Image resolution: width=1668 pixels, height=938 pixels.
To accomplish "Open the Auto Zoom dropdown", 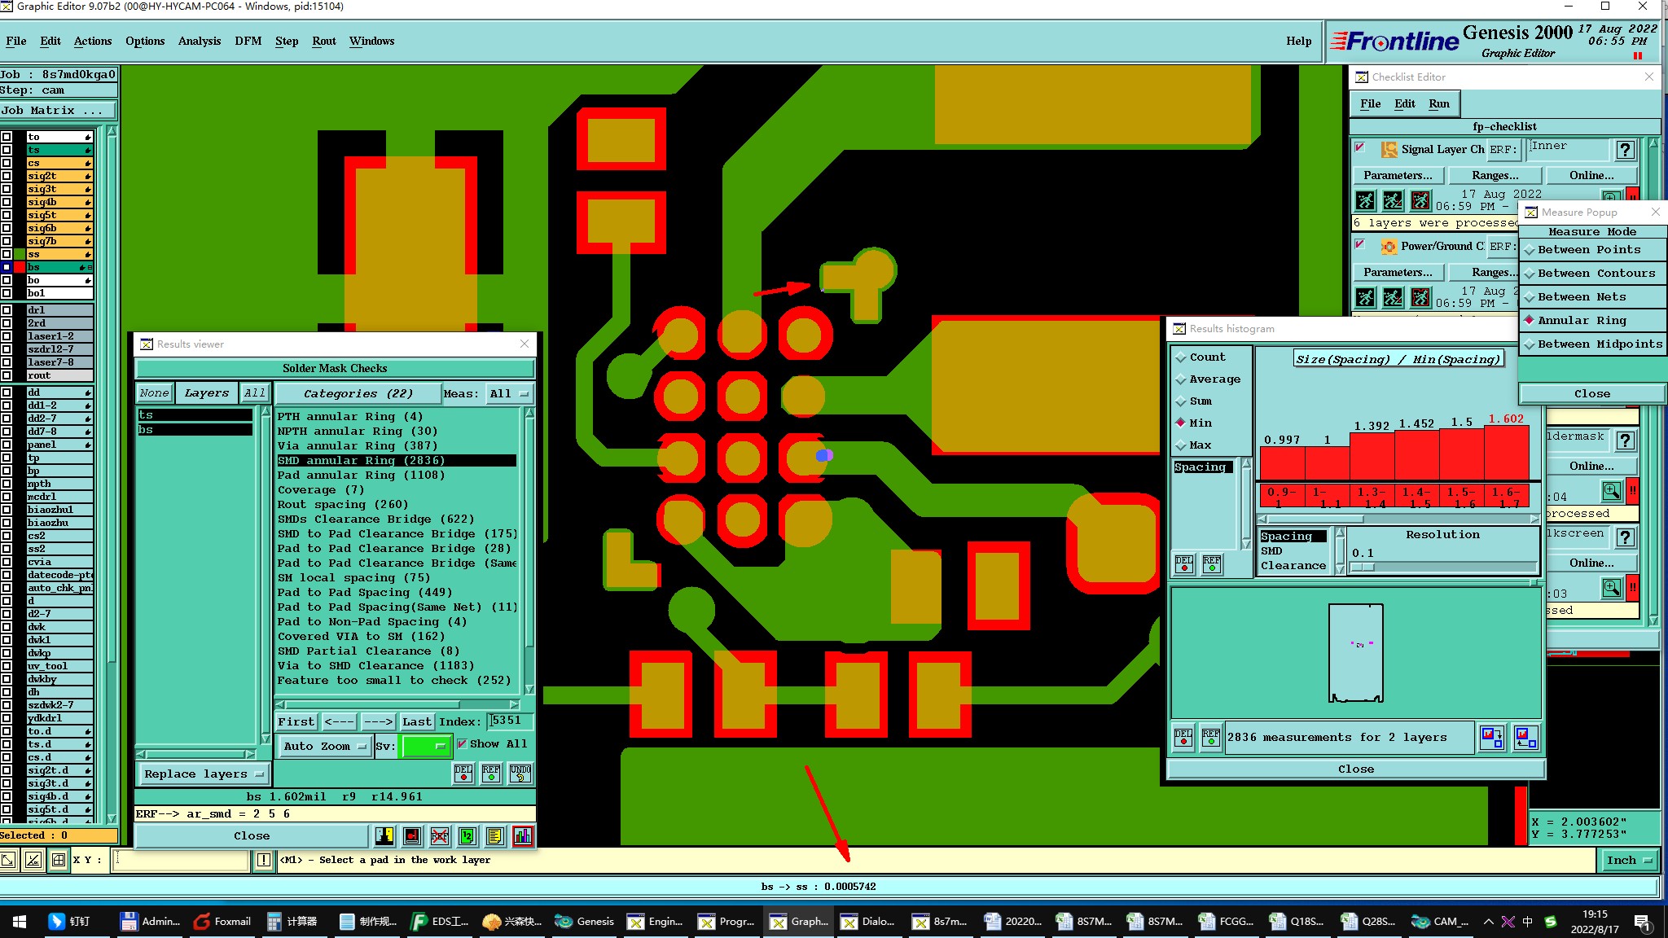I will pyautogui.click(x=324, y=746).
